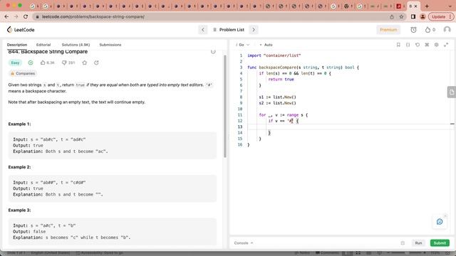Screen dimensions: 456x256
Task: Click the browser Update button
Action: pyautogui.click(x=441, y=17)
